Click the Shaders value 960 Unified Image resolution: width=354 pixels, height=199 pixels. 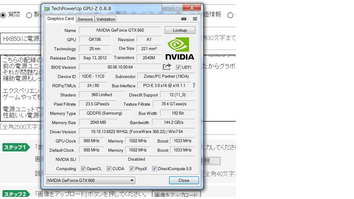(102, 95)
